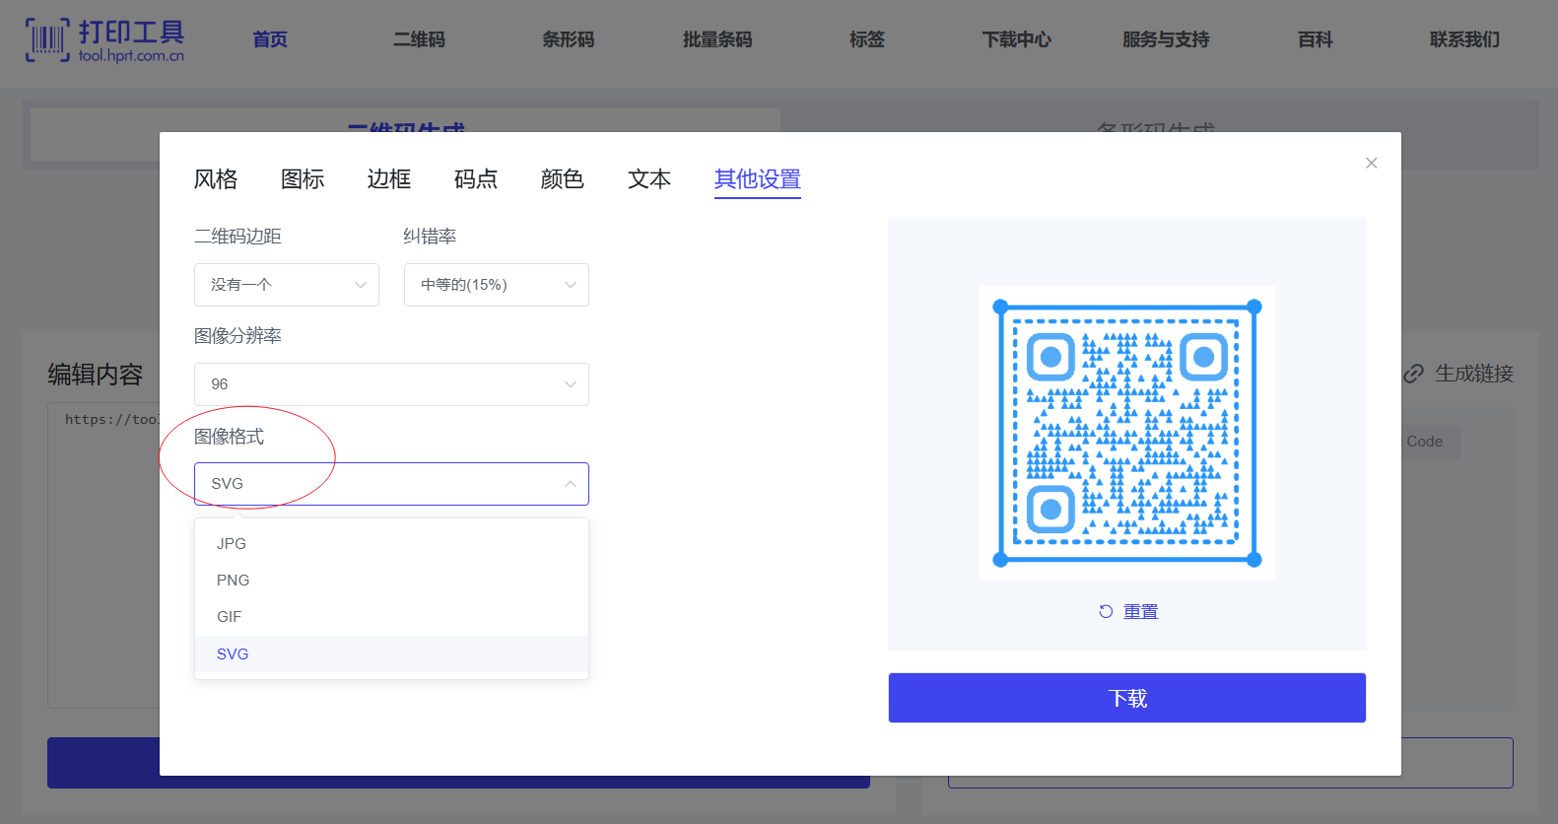The image size is (1558, 824).
Task: Open 条形码 in the top navigation
Action: coord(569,39)
